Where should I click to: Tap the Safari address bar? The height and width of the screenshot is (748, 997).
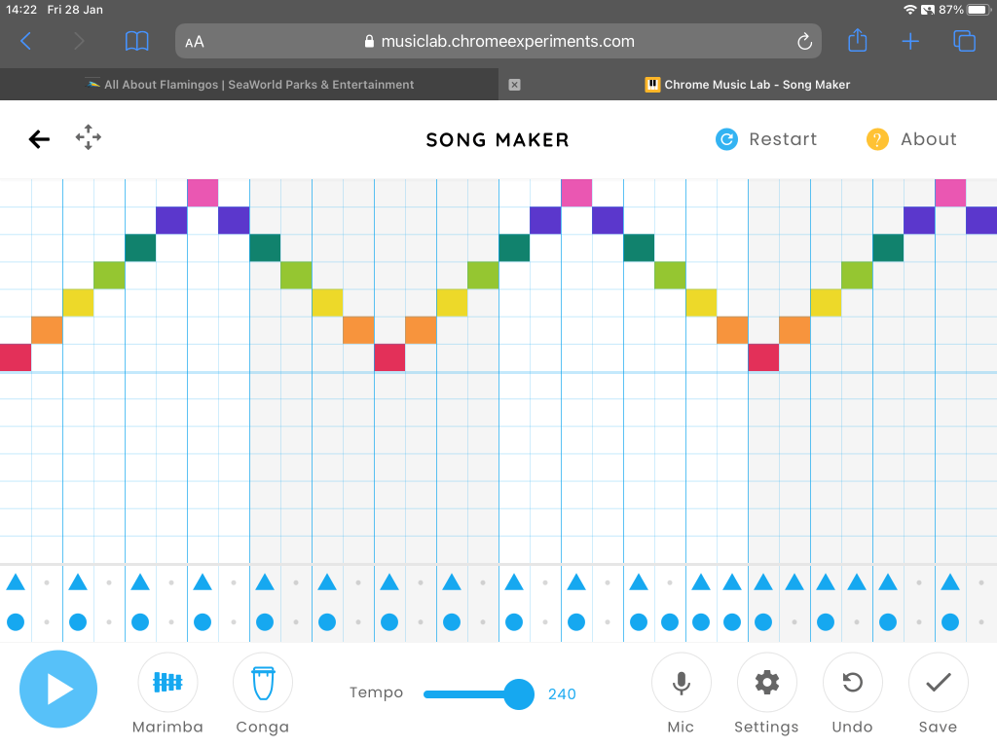498,42
